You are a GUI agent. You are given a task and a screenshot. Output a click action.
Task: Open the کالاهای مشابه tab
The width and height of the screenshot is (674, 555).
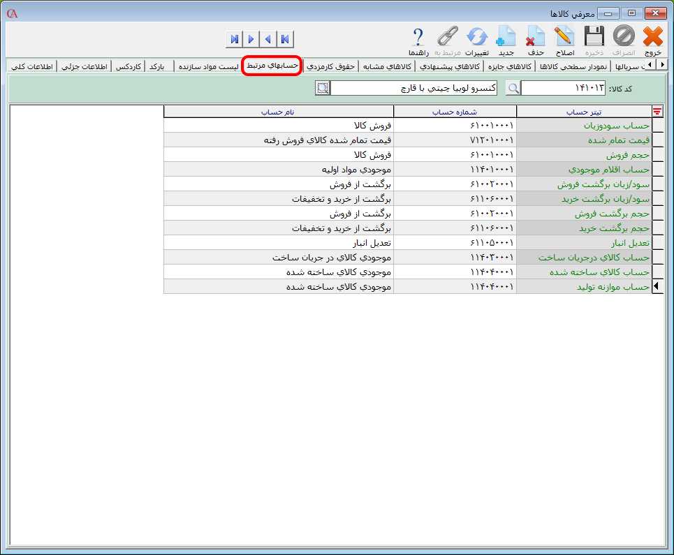point(386,66)
